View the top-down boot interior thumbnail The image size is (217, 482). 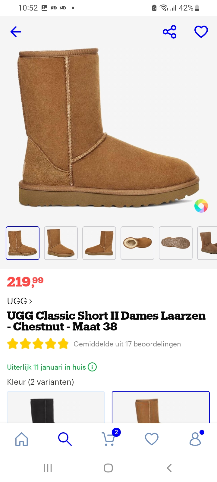137,243
